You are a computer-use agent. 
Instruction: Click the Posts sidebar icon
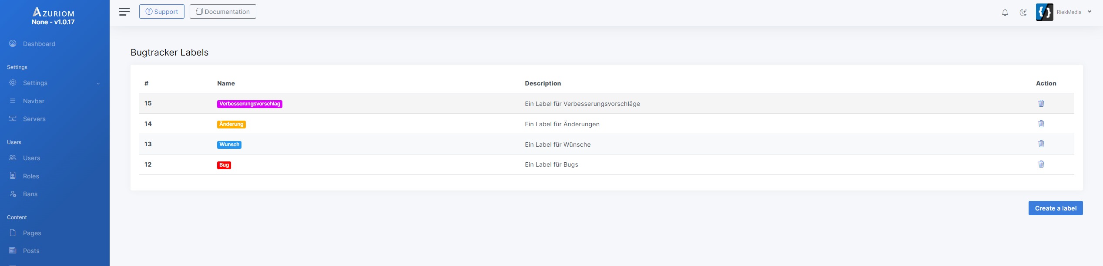coord(13,250)
